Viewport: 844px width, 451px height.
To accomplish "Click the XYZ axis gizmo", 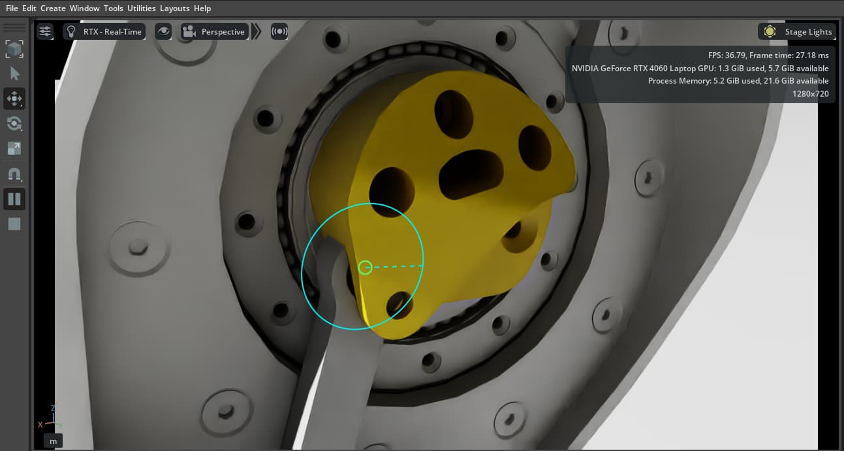I will click(x=50, y=418).
